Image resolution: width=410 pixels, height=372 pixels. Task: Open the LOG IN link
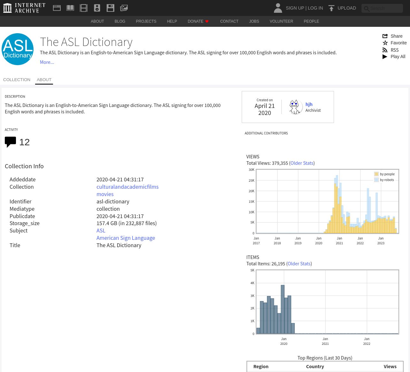(315, 8)
